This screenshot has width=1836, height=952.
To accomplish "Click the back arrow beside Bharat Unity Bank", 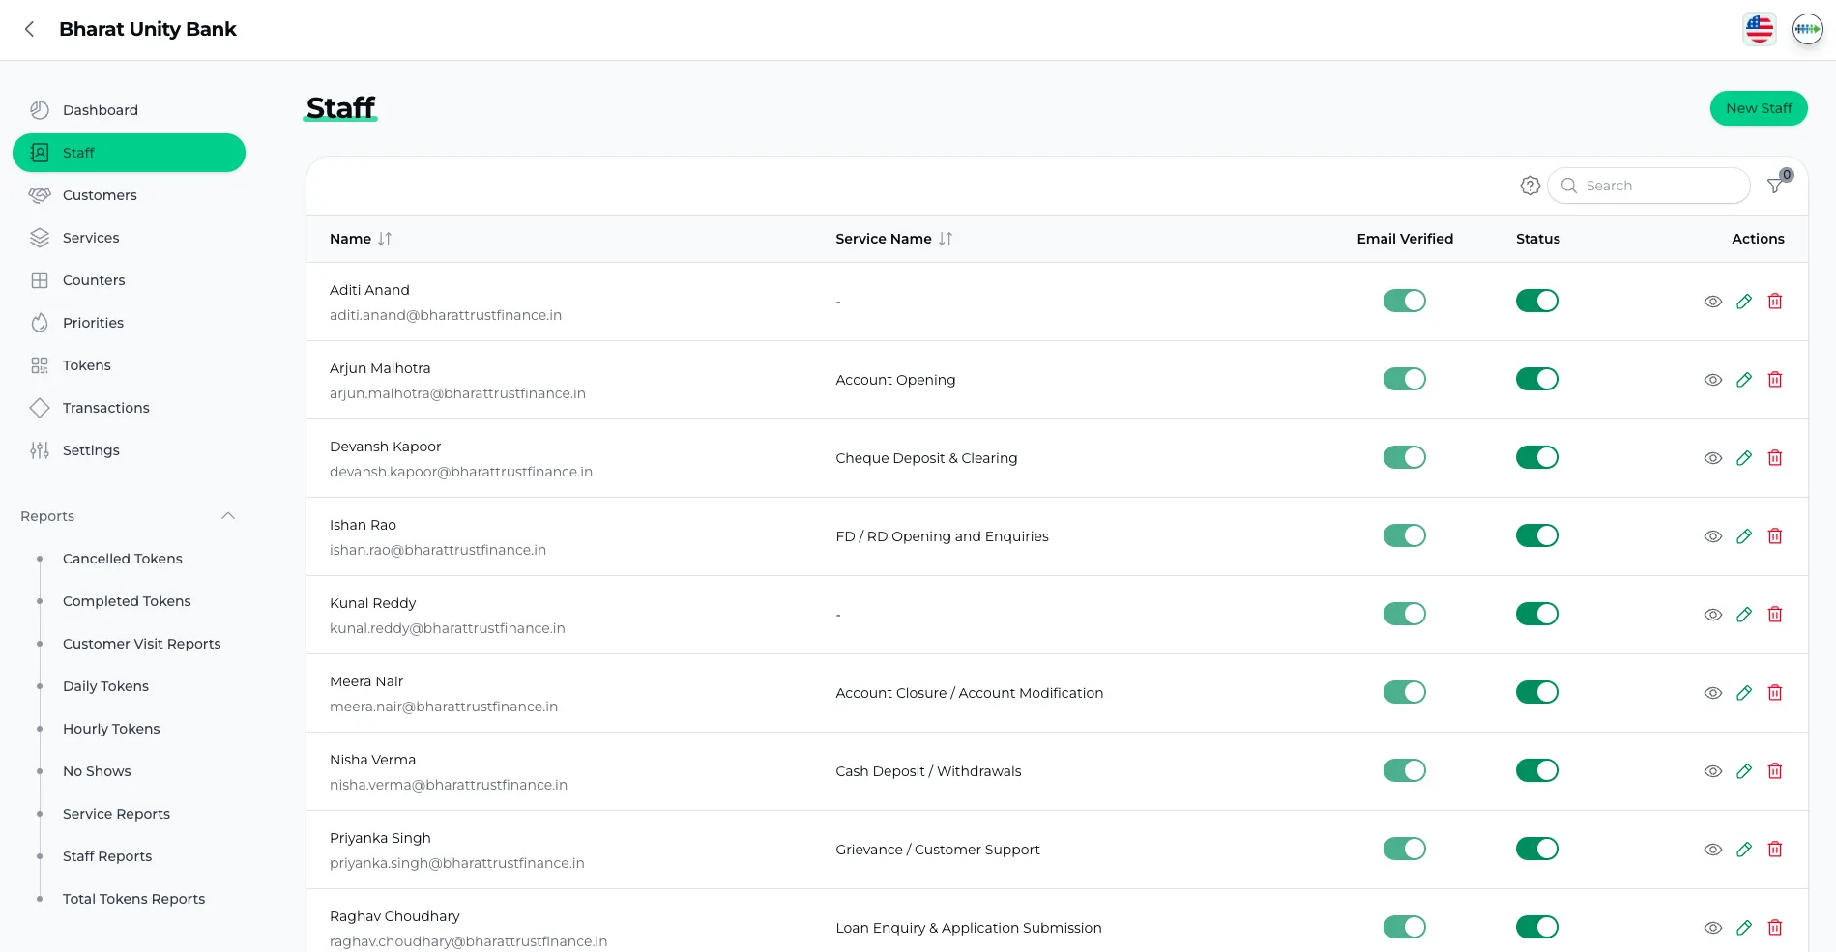I will (30, 29).
